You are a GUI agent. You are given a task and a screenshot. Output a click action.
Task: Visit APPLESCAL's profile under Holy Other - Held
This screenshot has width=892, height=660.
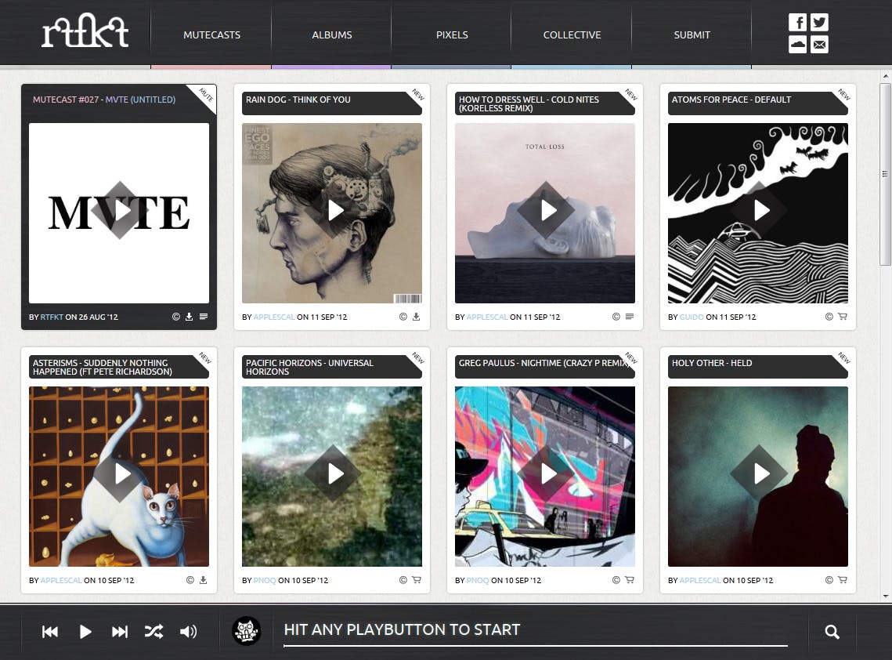[701, 580]
